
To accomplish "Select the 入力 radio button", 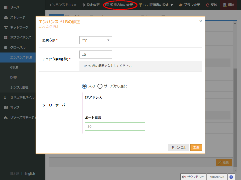I will 84,86.
